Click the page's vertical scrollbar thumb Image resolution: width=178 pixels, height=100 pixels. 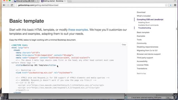(177, 29)
